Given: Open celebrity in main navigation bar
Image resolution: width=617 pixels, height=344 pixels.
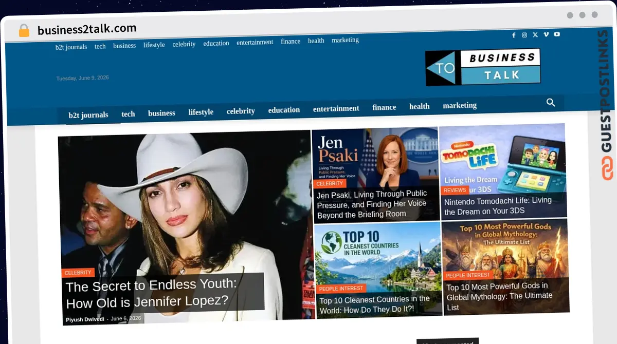Looking at the screenshot, I should 241,111.
